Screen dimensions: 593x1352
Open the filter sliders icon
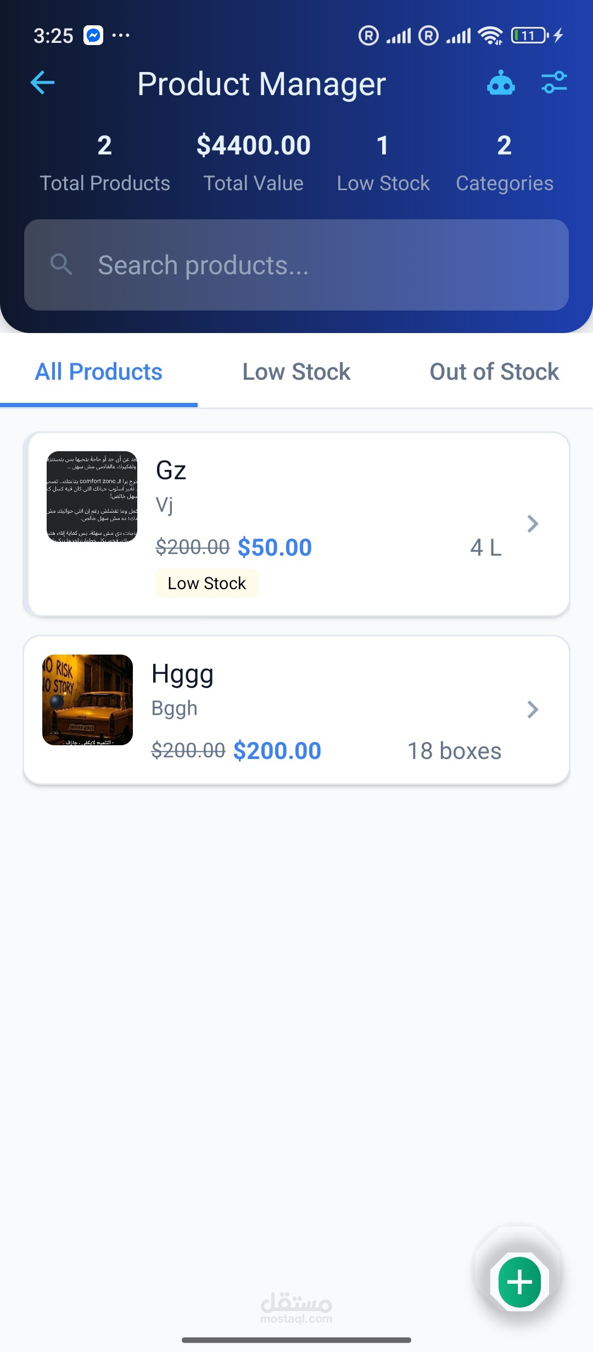tap(554, 83)
